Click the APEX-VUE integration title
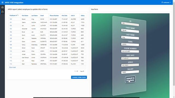The image size is (175, 98). pos(14,2)
